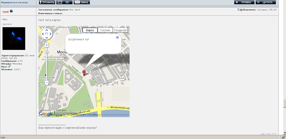Edit post with ПРАВКА button
This screenshot has width=286, height=139.
click(244, 2)
